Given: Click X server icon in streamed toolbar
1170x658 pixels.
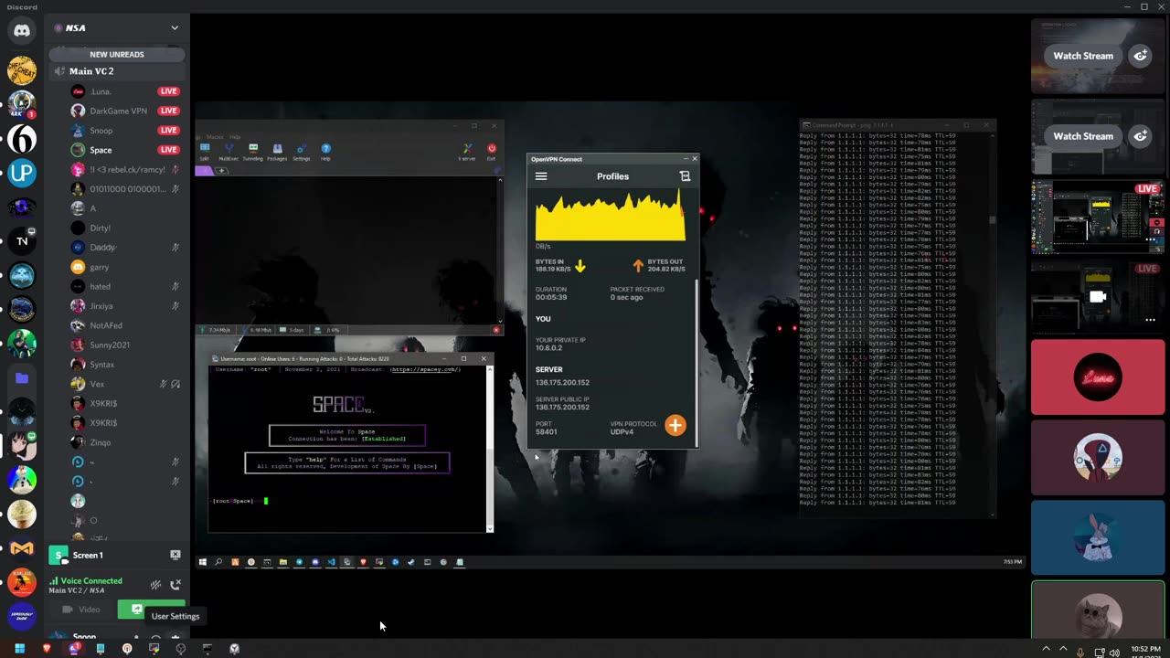Looking at the screenshot, I should [x=467, y=151].
